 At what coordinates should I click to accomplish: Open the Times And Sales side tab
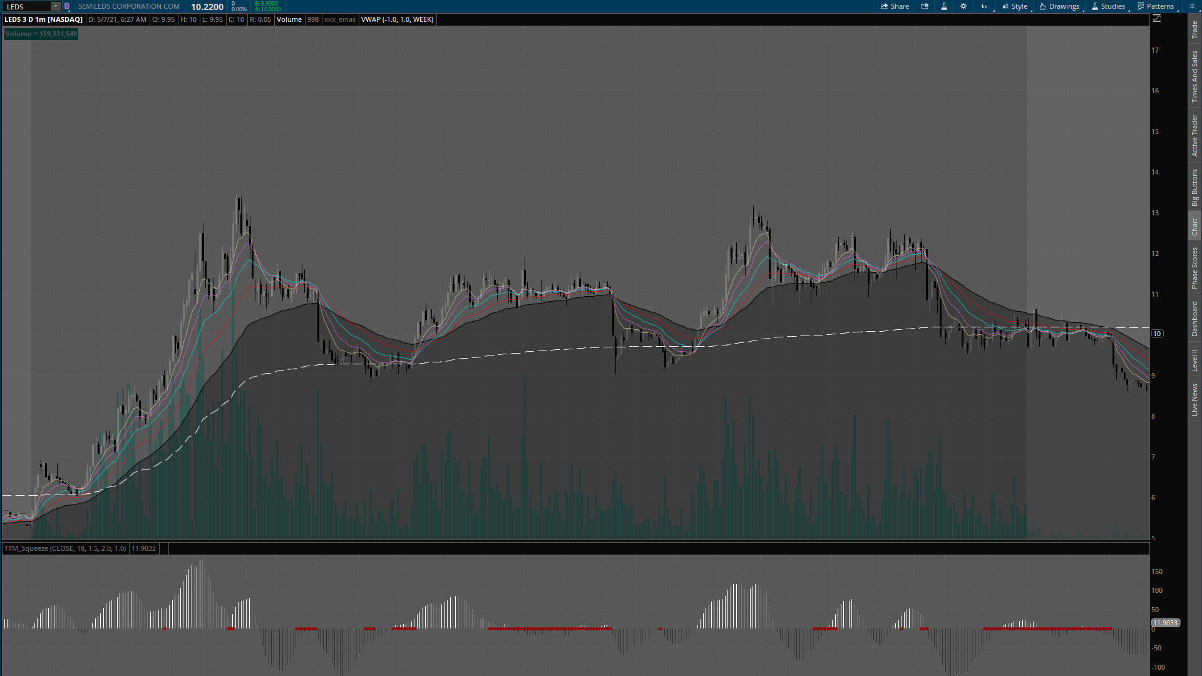(1194, 76)
